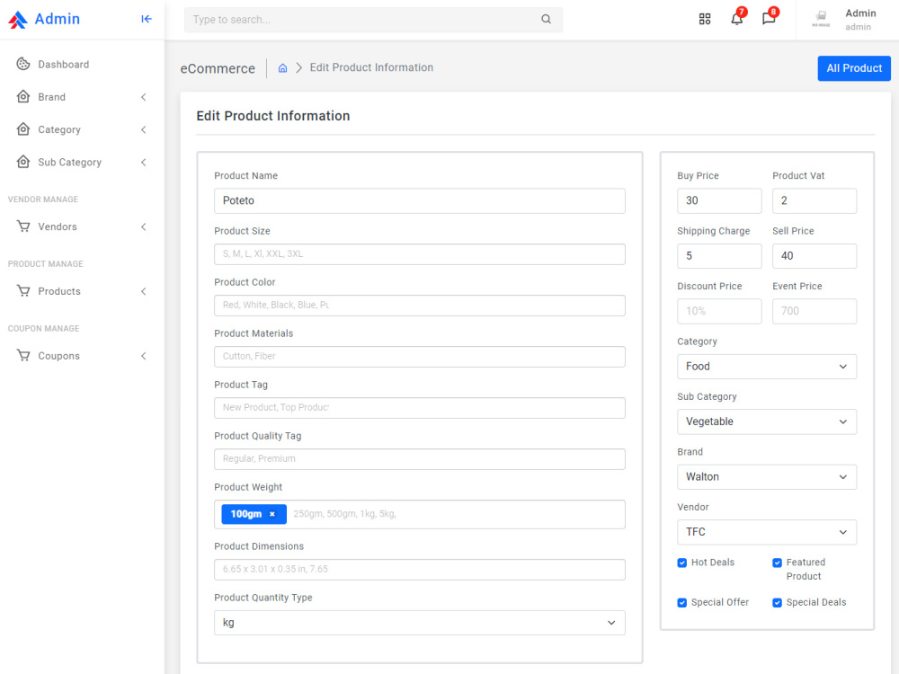Open the Product Quantity Type dropdown
Image resolution: width=899 pixels, height=674 pixels.
coord(419,623)
